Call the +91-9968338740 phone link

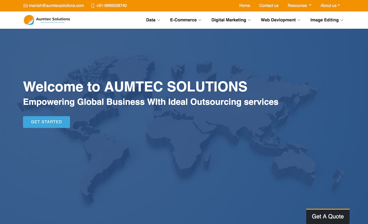[112, 5]
